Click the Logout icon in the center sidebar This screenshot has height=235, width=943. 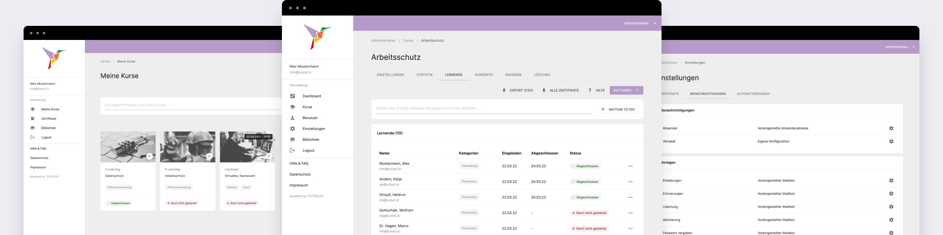click(292, 150)
